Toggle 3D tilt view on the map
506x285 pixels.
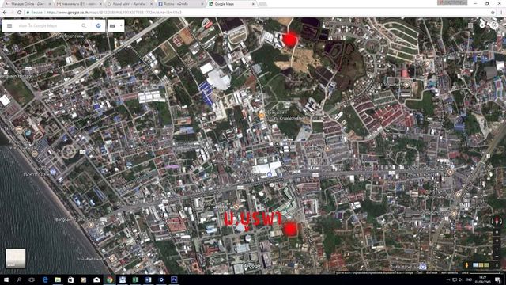[x=497, y=232]
